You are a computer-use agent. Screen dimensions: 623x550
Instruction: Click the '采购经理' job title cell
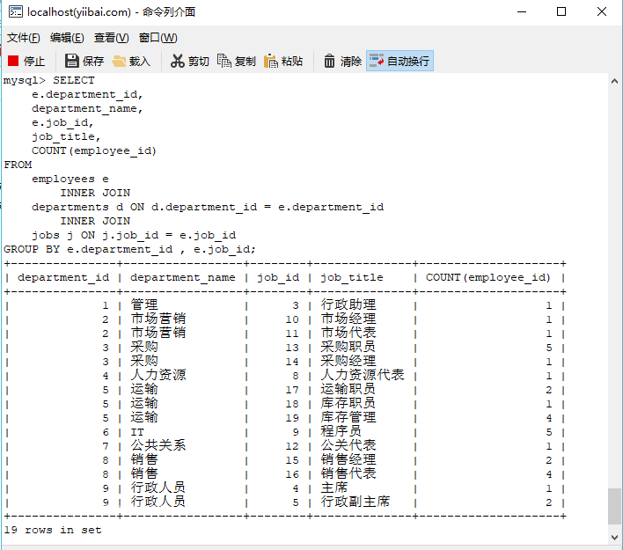[348, 361]
